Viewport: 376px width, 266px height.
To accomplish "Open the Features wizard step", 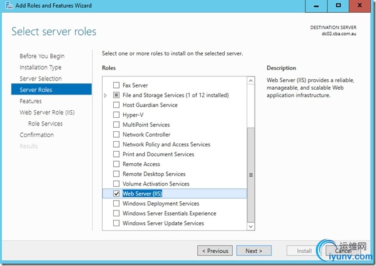I will [x=30, y=101].
